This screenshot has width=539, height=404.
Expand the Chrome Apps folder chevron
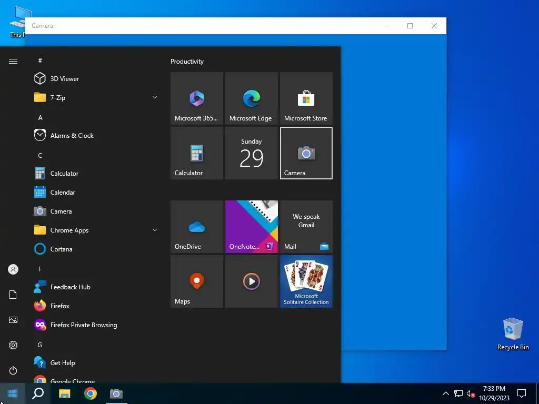(x=155, y=230)
